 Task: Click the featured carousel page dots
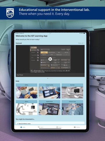coord(50,78)
